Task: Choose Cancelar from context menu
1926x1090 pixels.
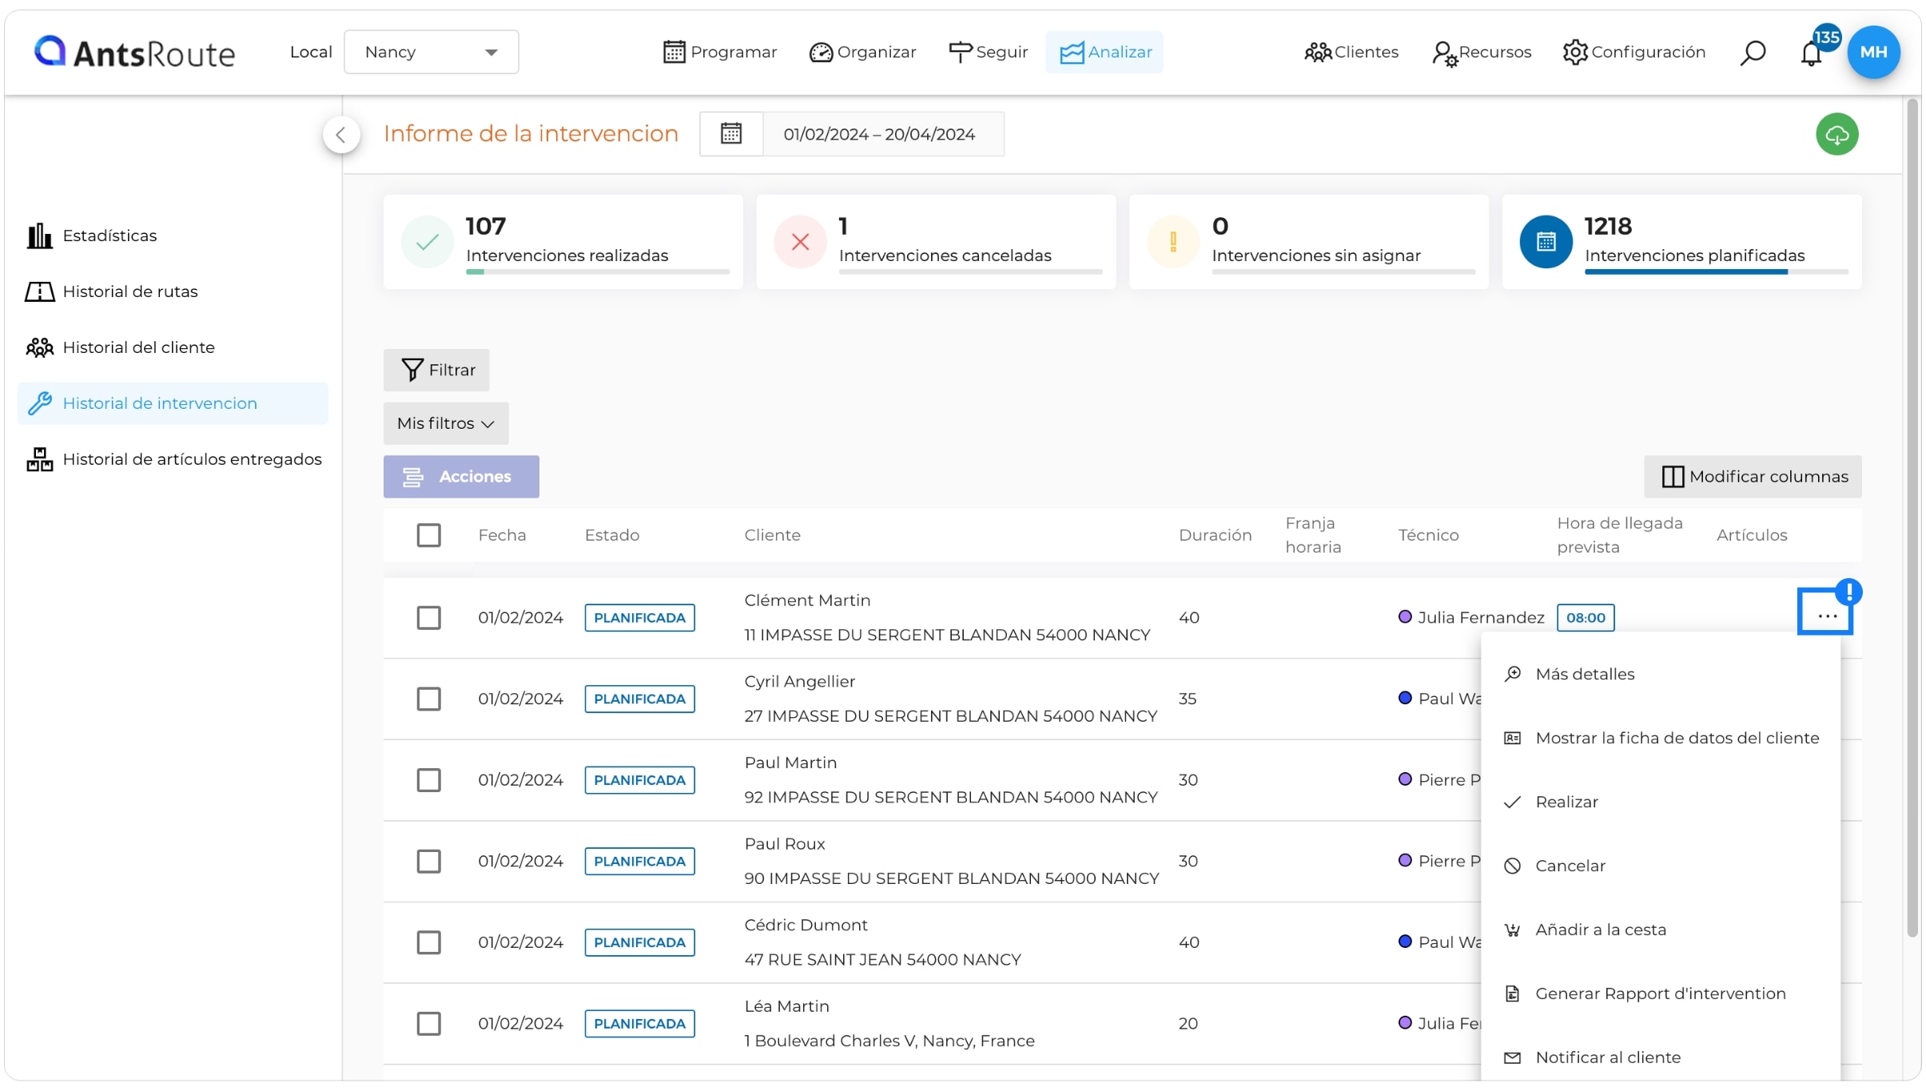Action: 1661,866
